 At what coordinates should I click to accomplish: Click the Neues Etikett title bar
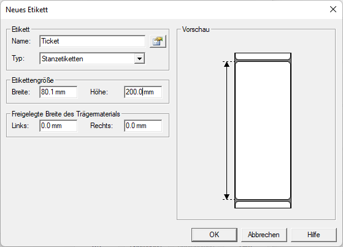[166, 10]
